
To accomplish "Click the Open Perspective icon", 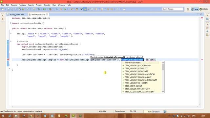I will pyautogui.click(x=188, y=9).
